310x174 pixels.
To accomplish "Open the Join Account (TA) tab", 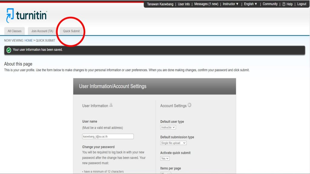I will 42,31.
